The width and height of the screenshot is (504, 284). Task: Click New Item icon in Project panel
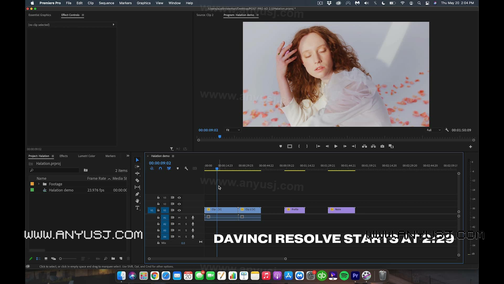[x=121, y=258]
